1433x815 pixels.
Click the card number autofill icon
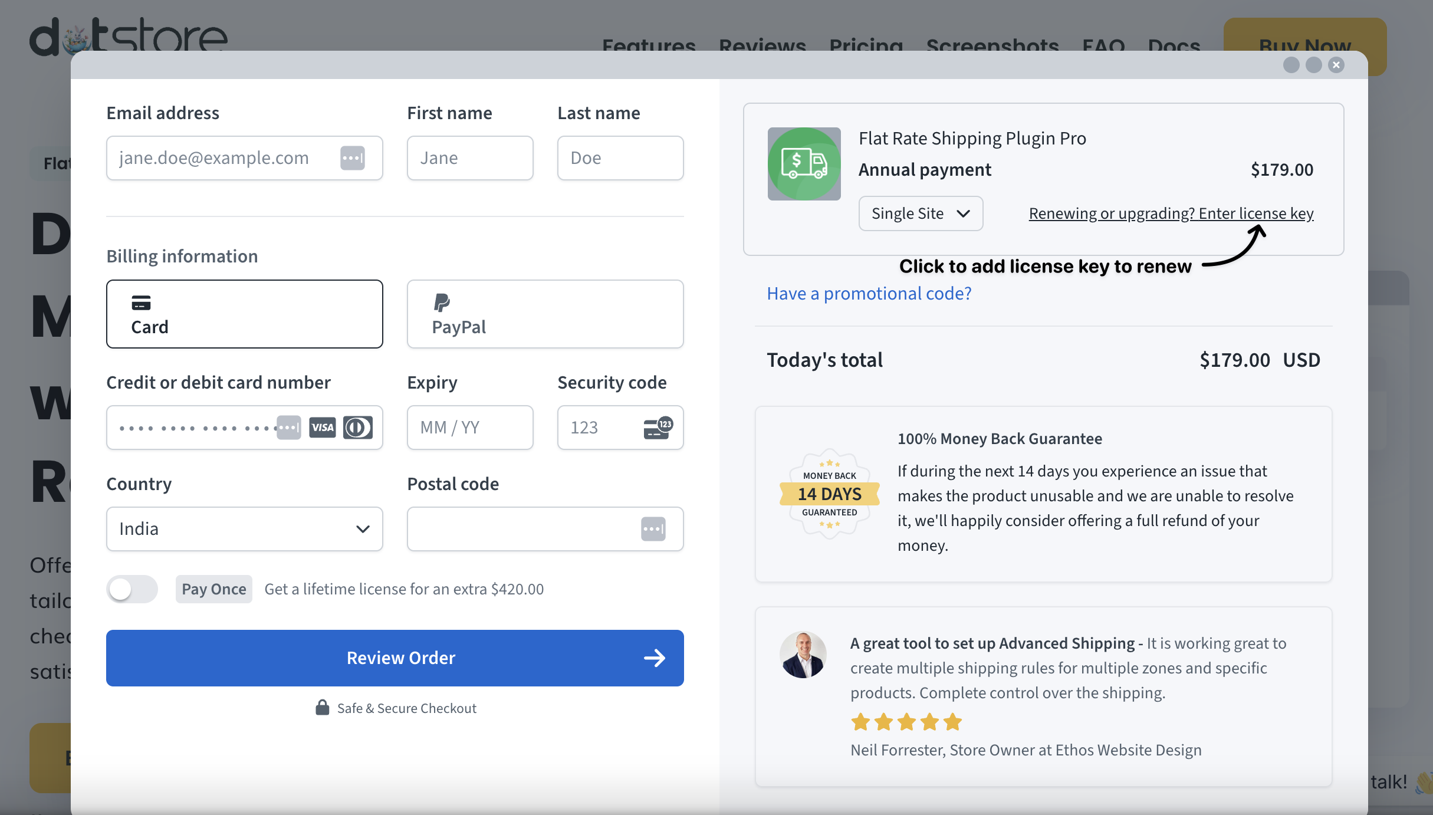(x=289, y=428)
